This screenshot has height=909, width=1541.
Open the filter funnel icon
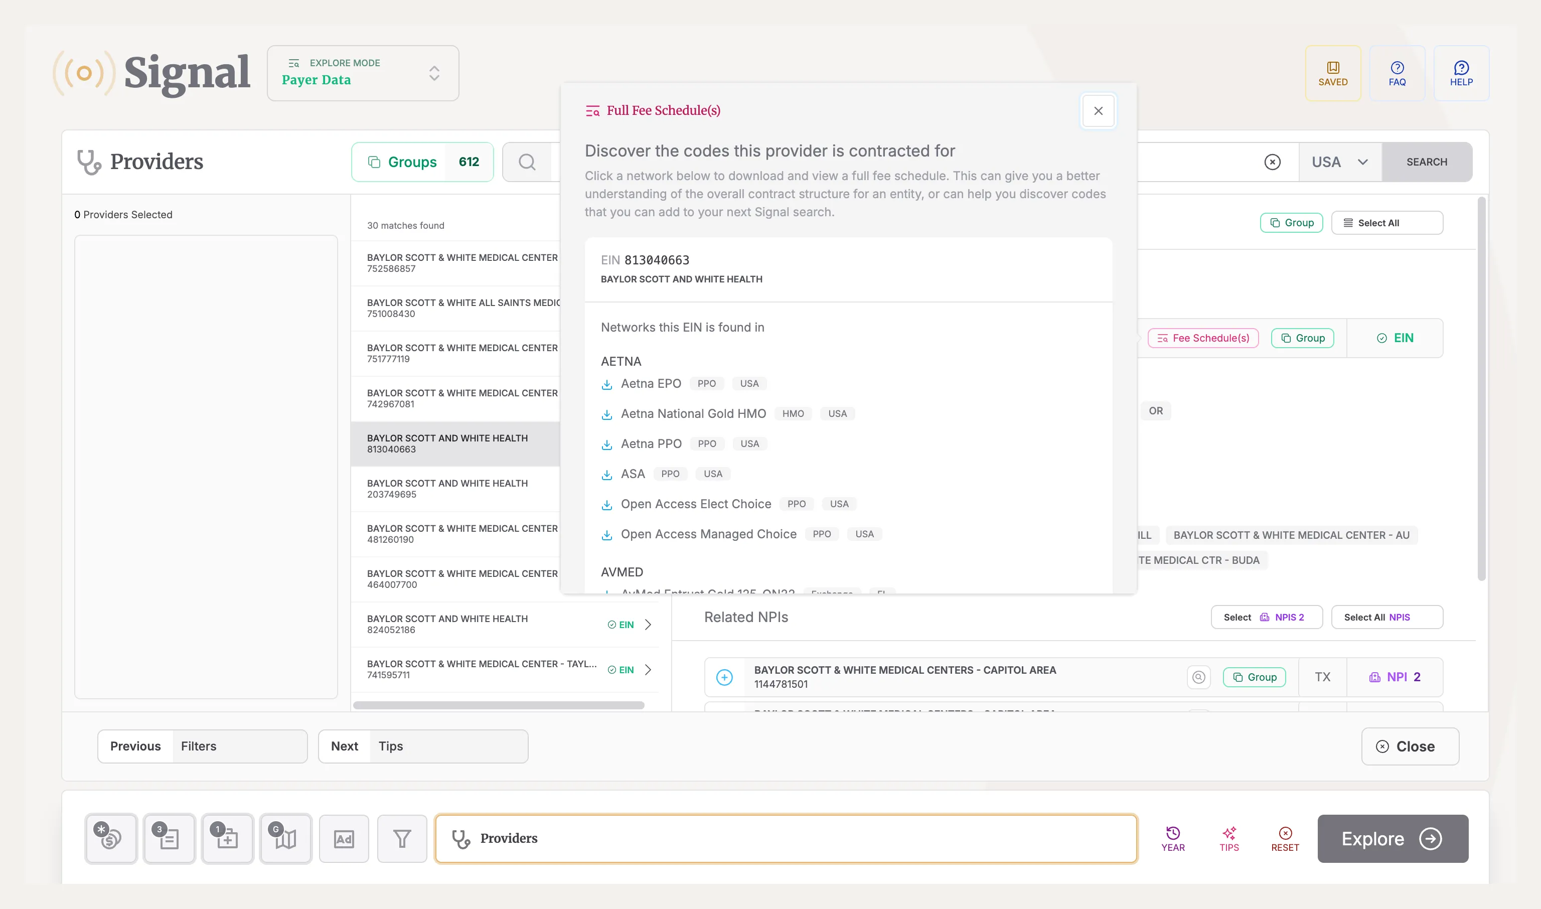pyautogui.click(x=402, y=839)
